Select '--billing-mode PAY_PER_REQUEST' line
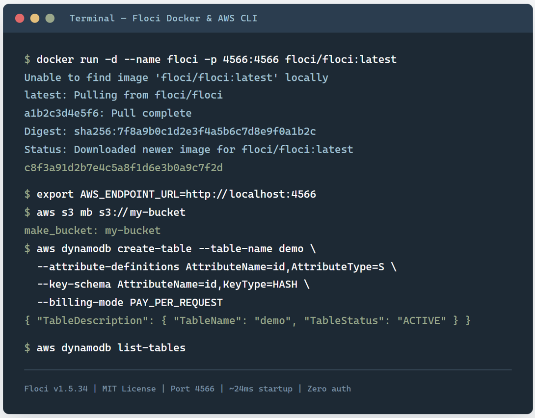Screen dimensions: 535x418 (130, 302)
